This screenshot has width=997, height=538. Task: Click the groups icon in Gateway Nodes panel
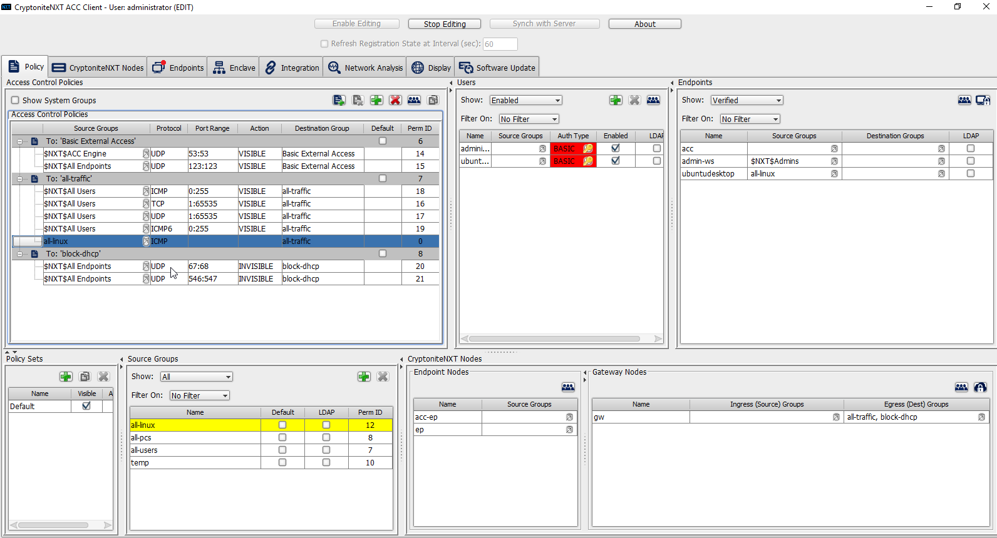(x=961, y=387)
